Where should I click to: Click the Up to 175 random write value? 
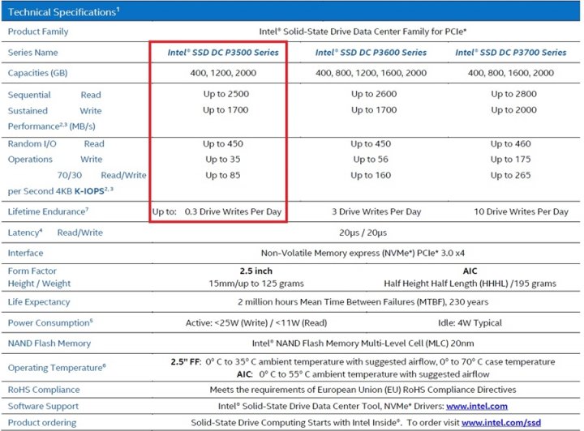click(x=511, y=160)
